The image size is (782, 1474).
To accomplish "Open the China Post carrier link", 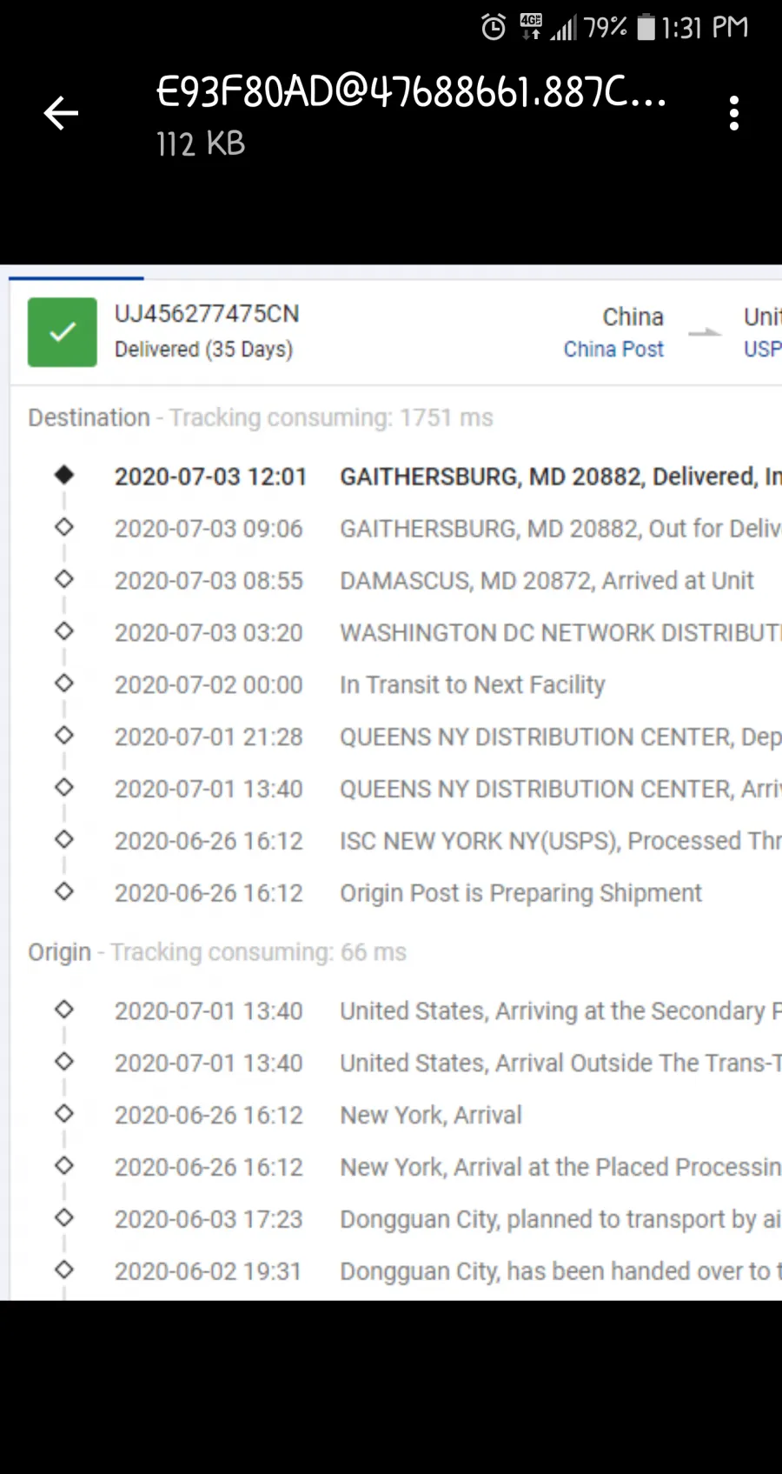I will (x=613, y=349).
